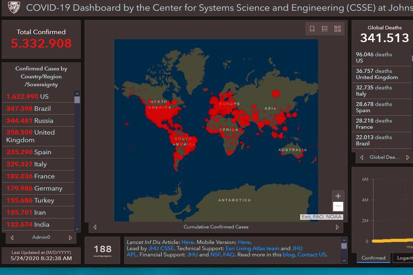Go to next map after Cumulative Confirmed Cases
The height and width of the screenshot is (275, 413).
337,227
